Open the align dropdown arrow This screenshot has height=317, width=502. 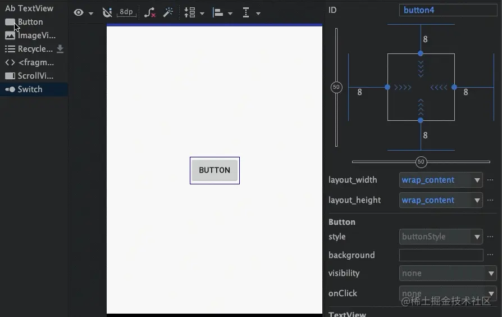(x=230, y=13)
